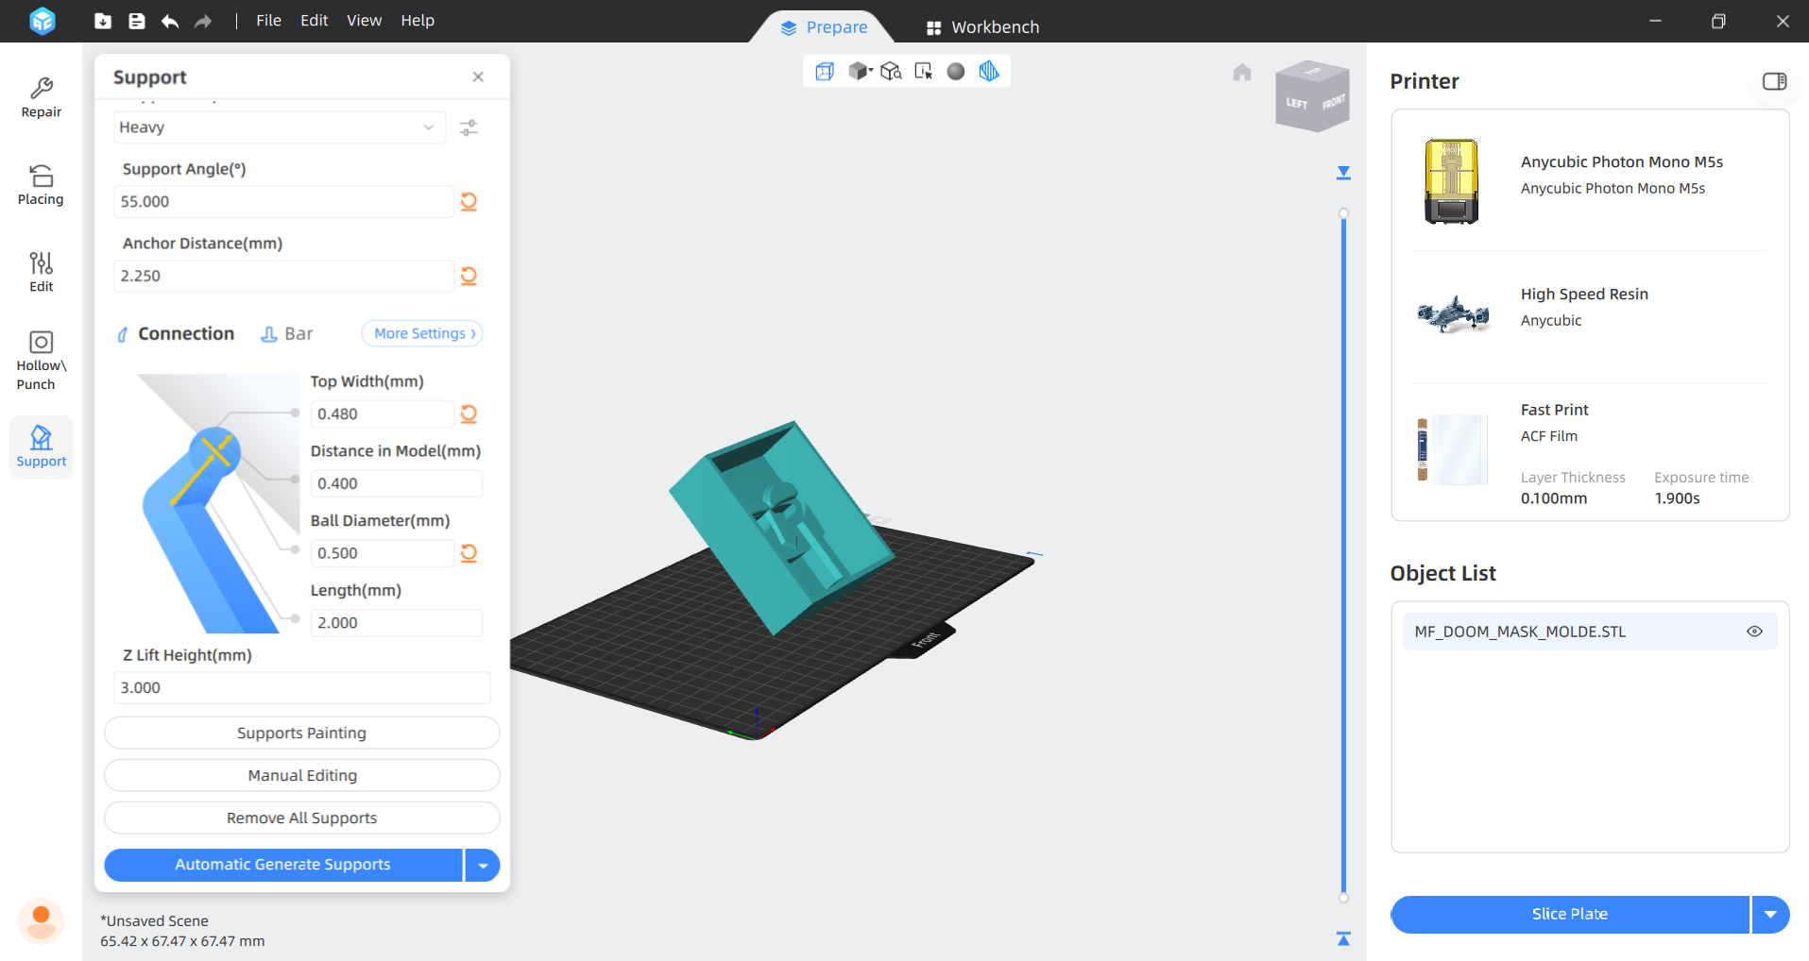Click Manual Editing button
This screenshot has width=1809, height=961.
click(x=301, y=775)
